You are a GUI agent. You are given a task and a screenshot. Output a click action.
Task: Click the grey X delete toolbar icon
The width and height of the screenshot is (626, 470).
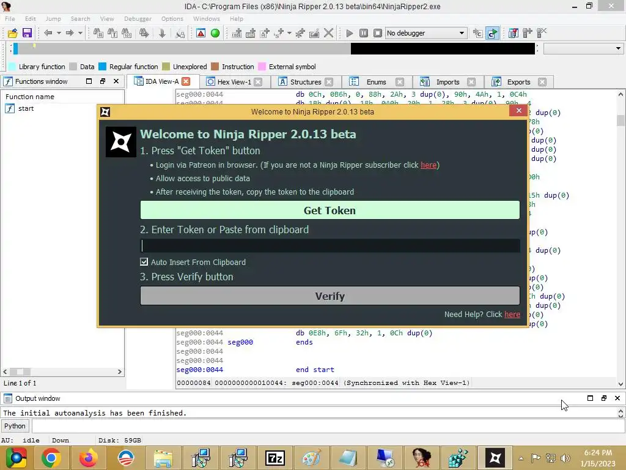click(328, 33)
